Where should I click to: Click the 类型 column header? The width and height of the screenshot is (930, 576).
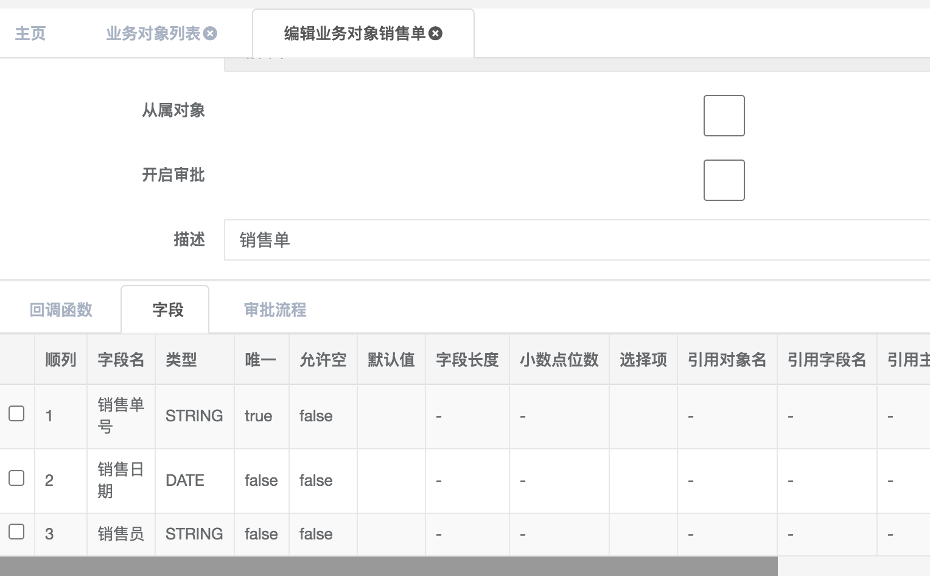(x=195, y=360)
